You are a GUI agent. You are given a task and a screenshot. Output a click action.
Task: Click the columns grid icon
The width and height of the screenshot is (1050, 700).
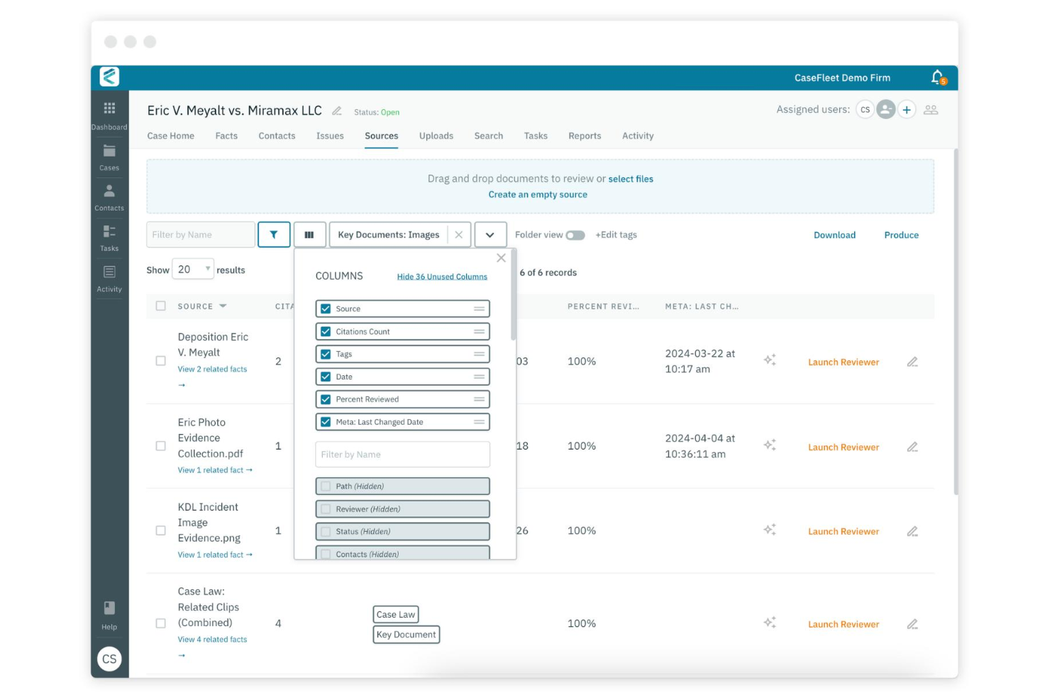coord(309,235)
